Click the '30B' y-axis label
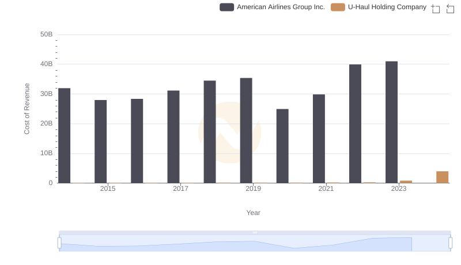Viewport: 461px width, 265px height. pyautogui.click(x=47, y=94)
